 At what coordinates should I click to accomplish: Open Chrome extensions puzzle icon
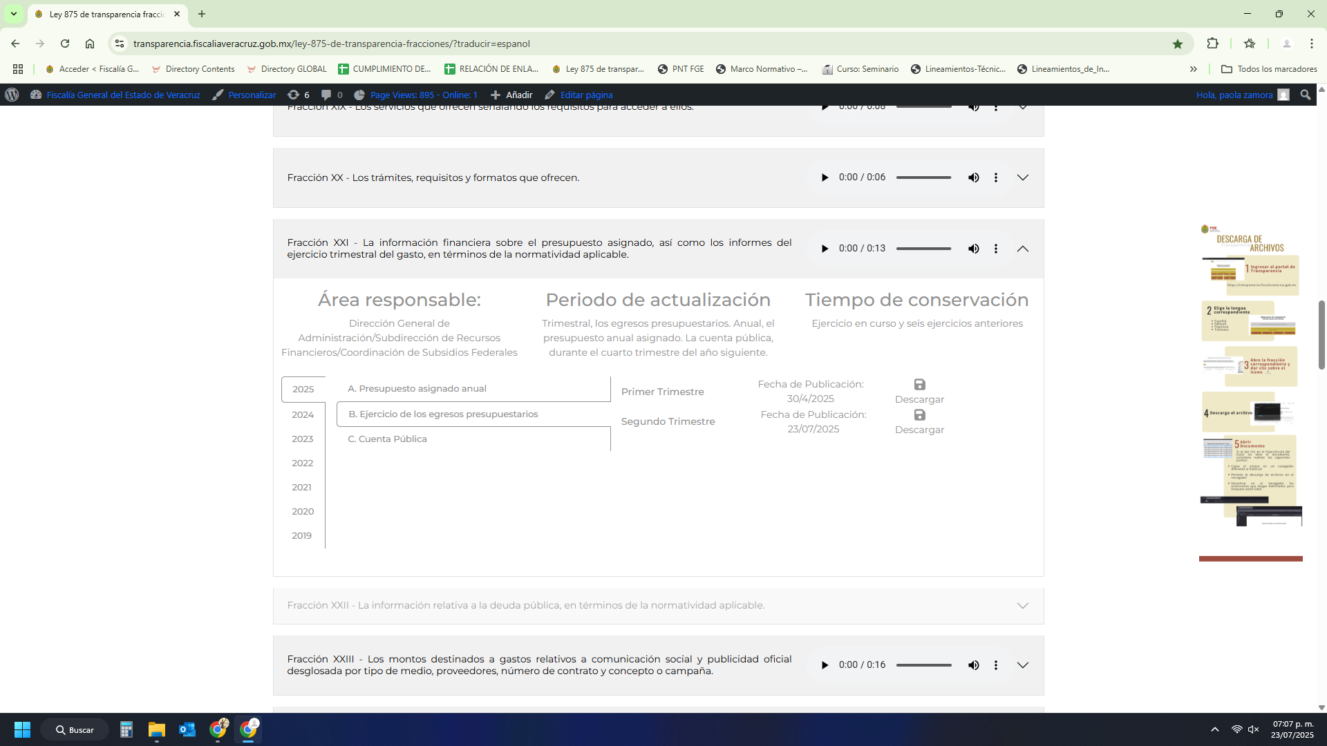[1212, 44]
